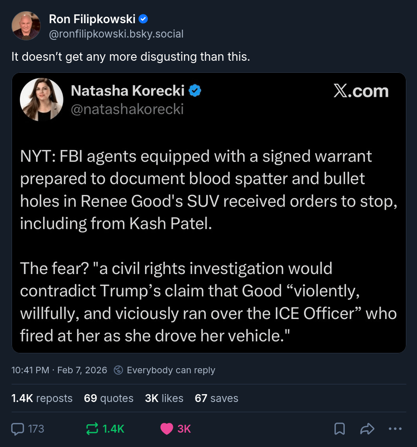Click Ron Filipkowski's profile avatar

pyautogui.click(x=26, y=26)
